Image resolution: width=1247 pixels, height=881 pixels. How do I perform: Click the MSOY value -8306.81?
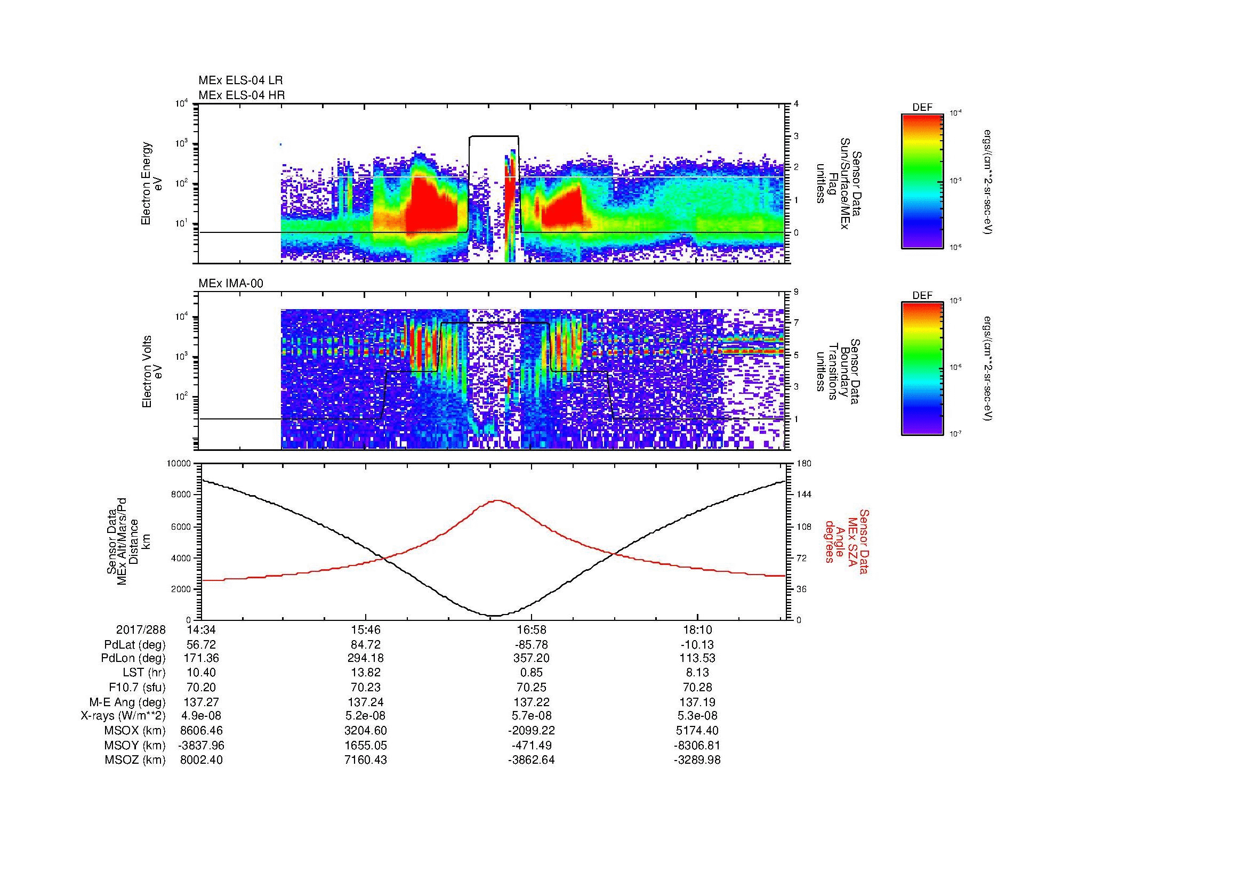697,745
